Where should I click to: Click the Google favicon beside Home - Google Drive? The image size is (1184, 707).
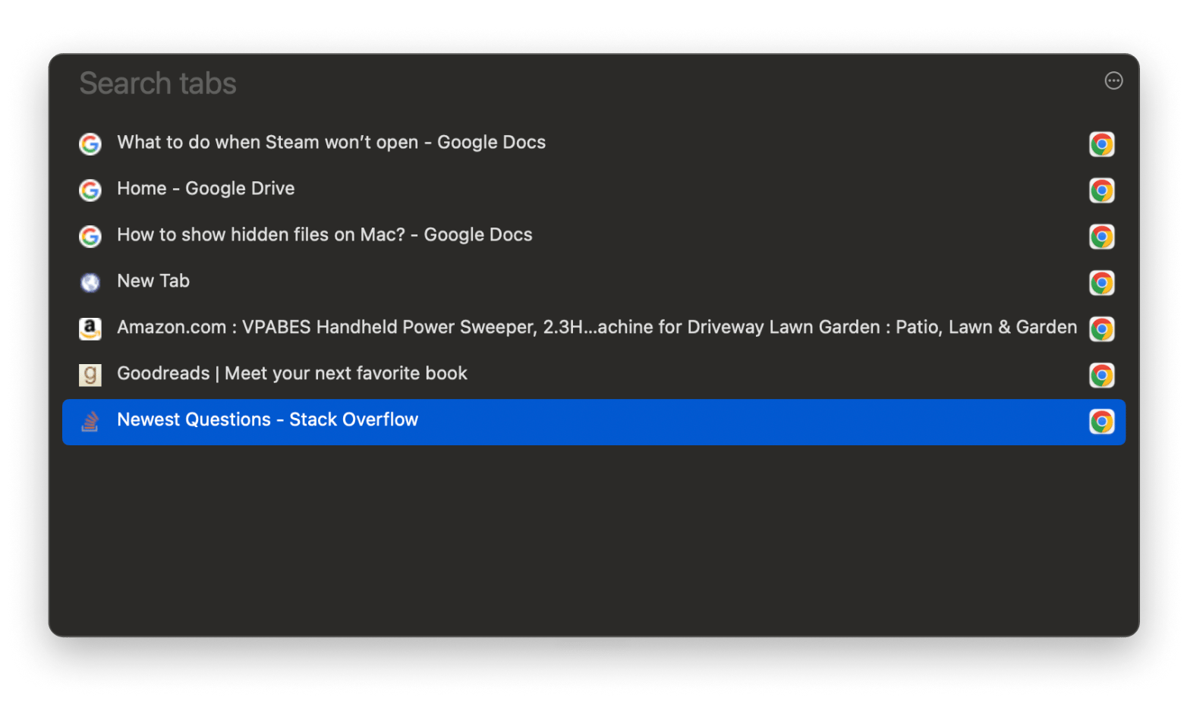[90, 190]
